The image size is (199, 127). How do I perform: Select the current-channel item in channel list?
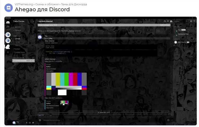(21, 61)
